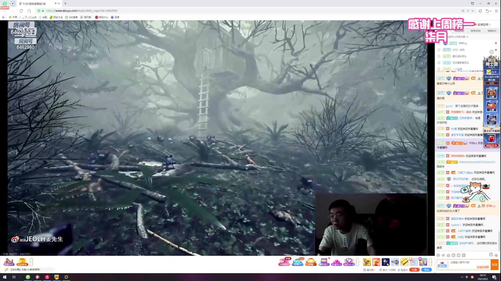Select the rocket gift icon
The width and height of the screenshot is (501, 281).
385,262
